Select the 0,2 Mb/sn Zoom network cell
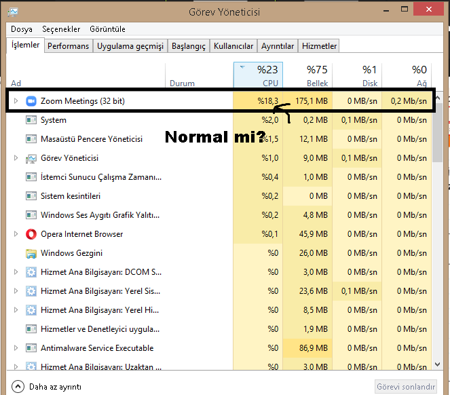450x395 pixels. 407,100
